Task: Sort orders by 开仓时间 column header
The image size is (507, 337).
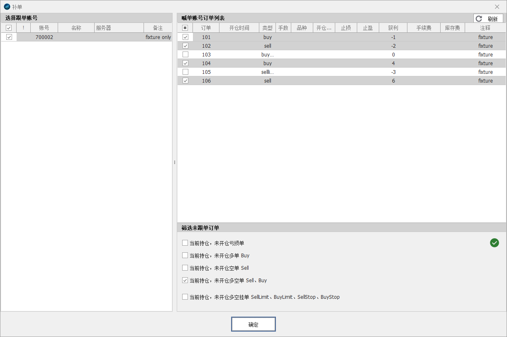Action: coord(239,28)
